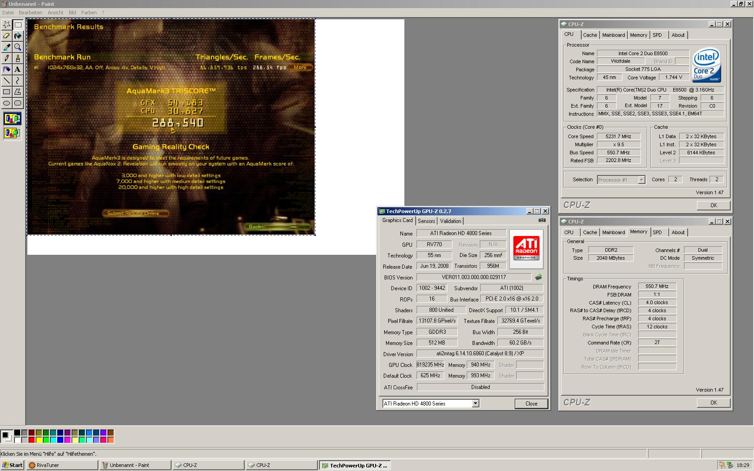Pick the red color swatch
Screen dimensions: 754x471
31,440
